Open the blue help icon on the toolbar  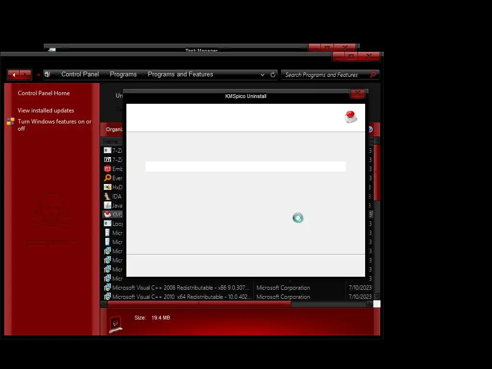[x=370, y=129]
